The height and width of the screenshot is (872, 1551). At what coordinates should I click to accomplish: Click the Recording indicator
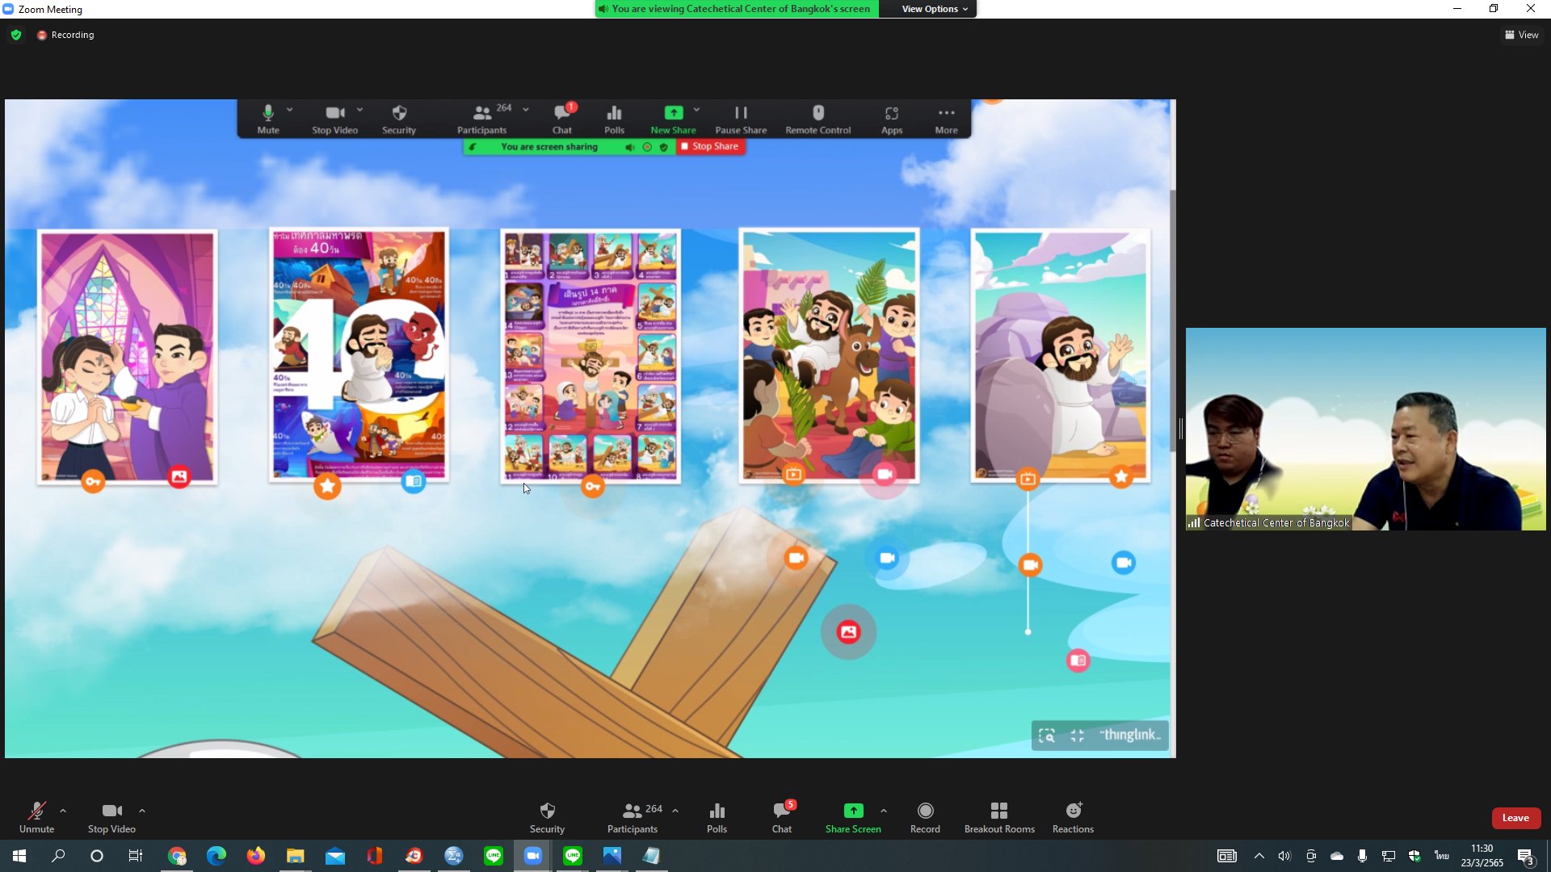point(65,35)
